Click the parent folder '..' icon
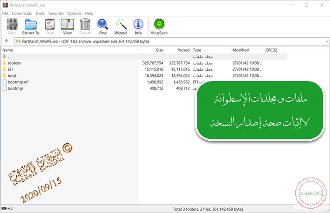The height and width of the screenshot is (213, 330). pos(4,57)
